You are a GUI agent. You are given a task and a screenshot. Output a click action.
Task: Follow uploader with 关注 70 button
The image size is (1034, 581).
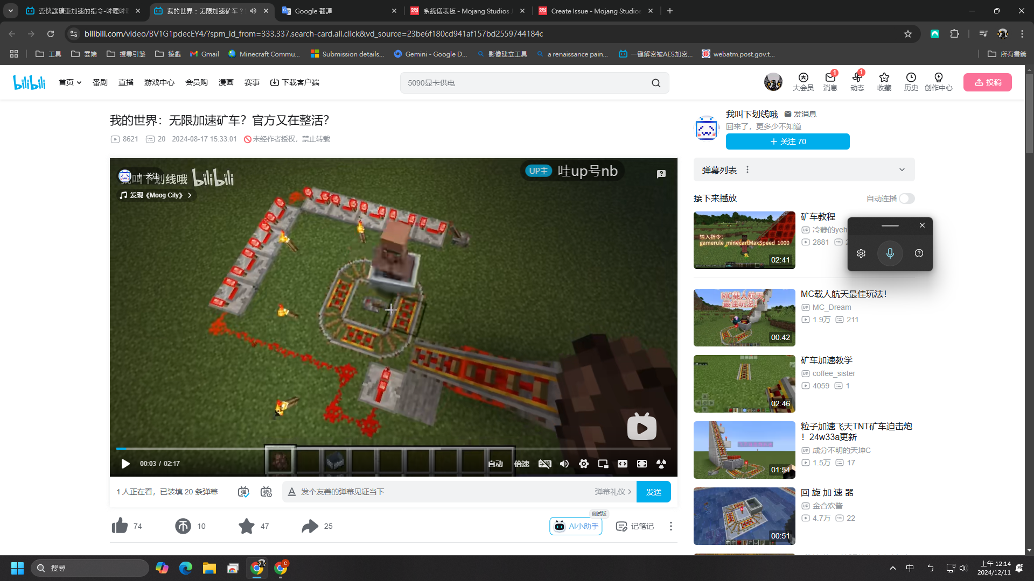point(787,141)
